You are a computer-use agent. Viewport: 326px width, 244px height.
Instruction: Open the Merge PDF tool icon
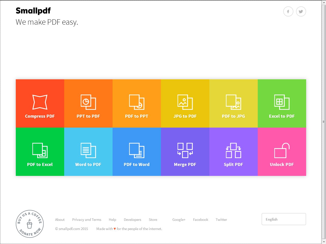pyautogui.click(x=185, y=150)
